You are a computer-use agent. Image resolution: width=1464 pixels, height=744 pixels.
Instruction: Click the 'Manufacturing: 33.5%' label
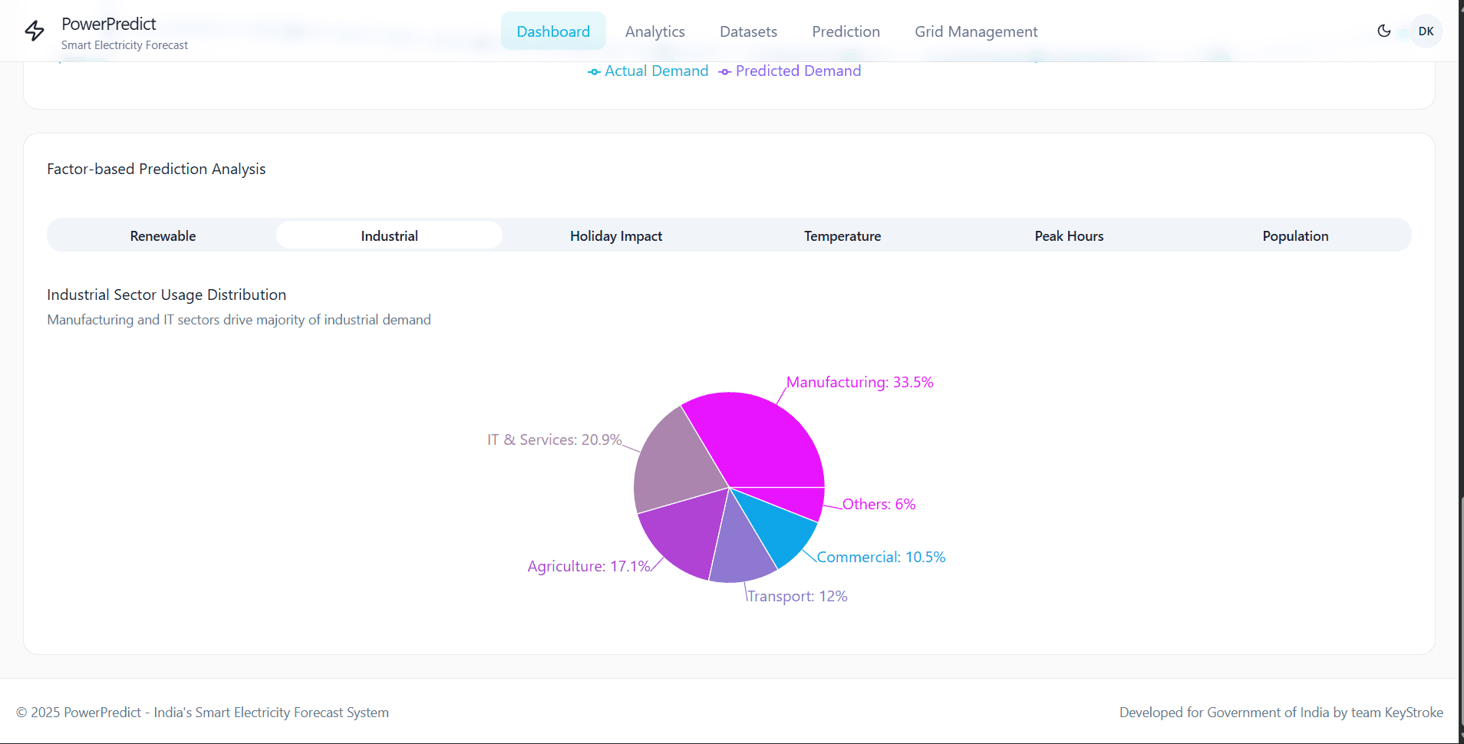(859, 382)
